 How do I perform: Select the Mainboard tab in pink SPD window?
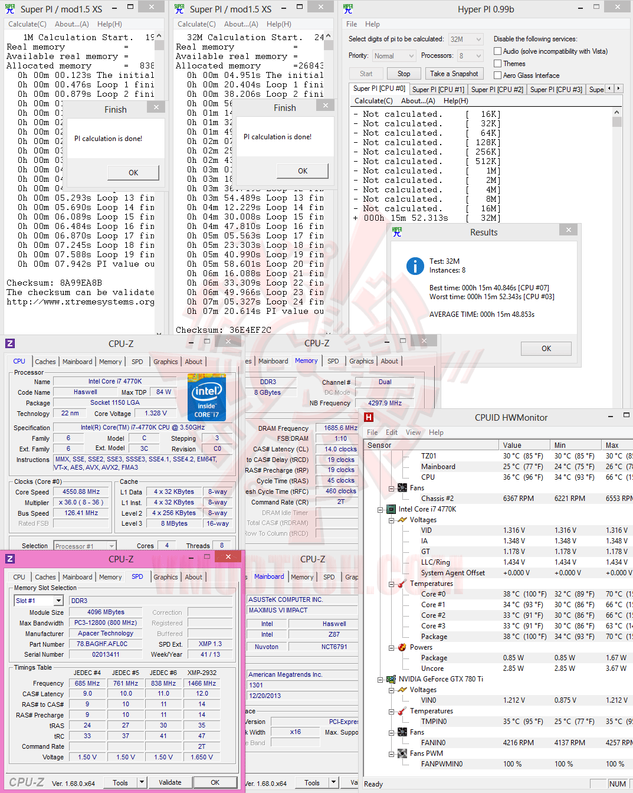pyautogui.click(x=77, y=577)
